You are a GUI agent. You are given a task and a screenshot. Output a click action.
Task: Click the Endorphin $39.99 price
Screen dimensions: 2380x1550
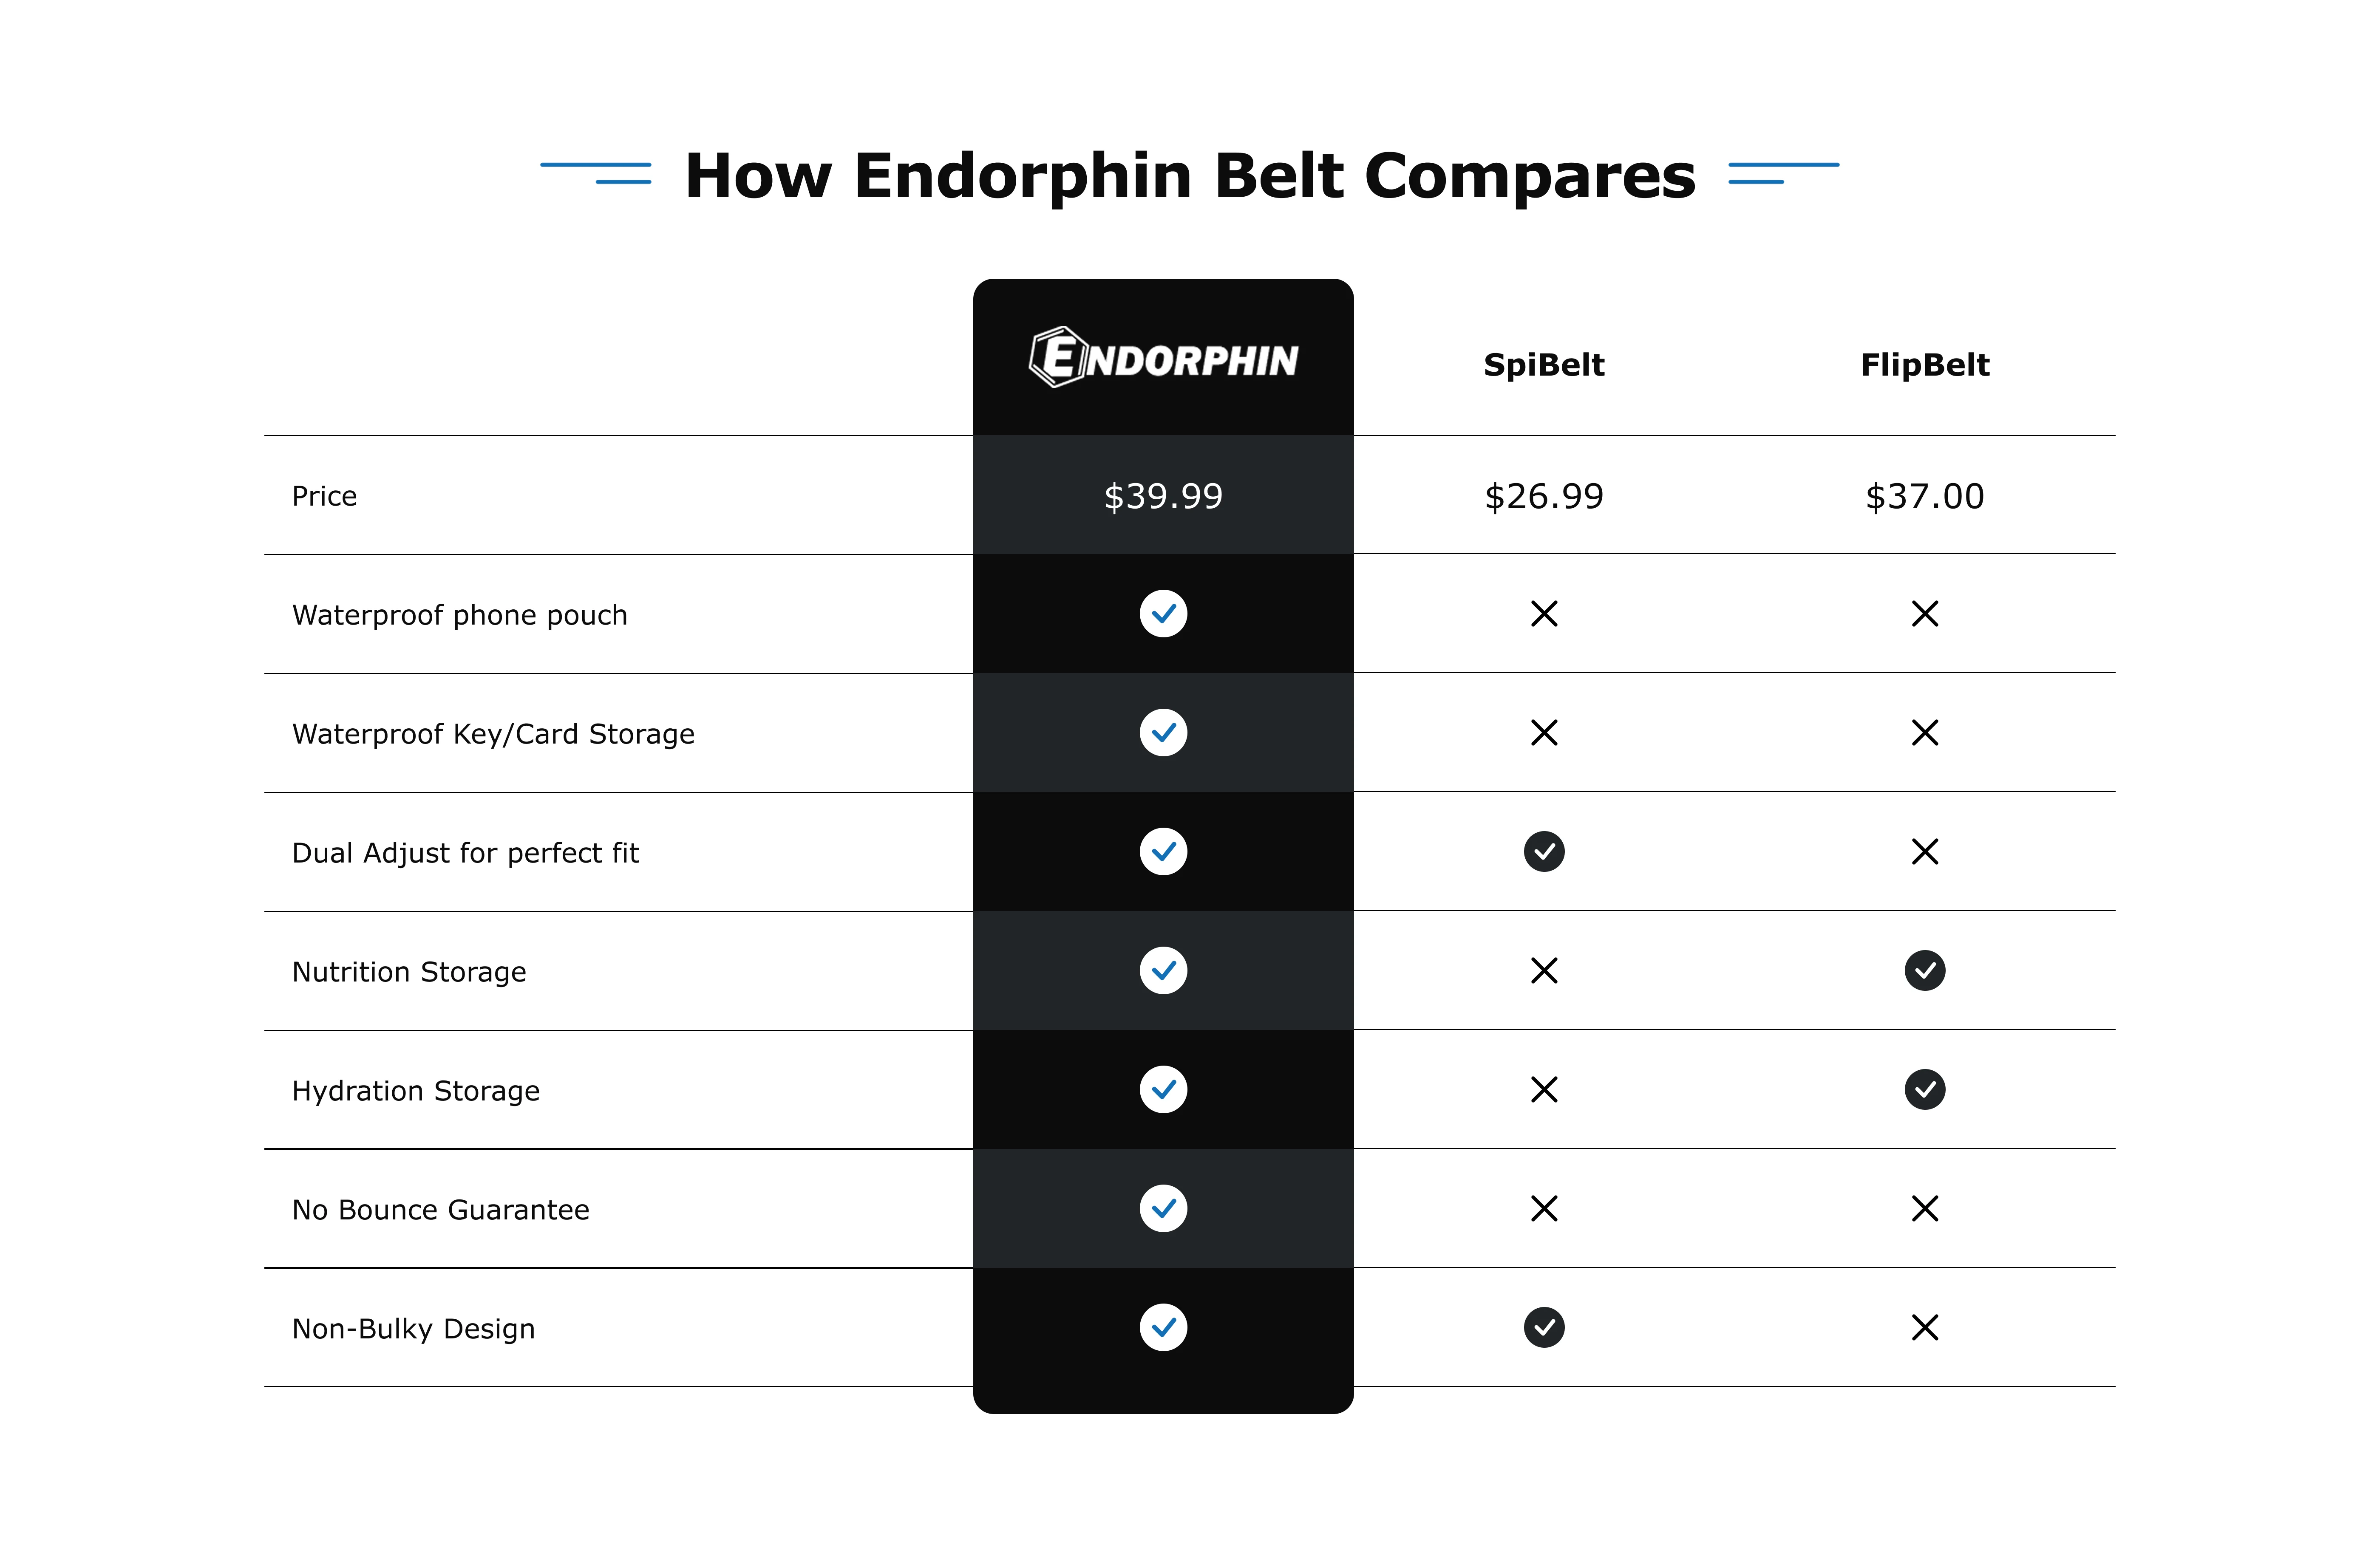[1163, 496]
